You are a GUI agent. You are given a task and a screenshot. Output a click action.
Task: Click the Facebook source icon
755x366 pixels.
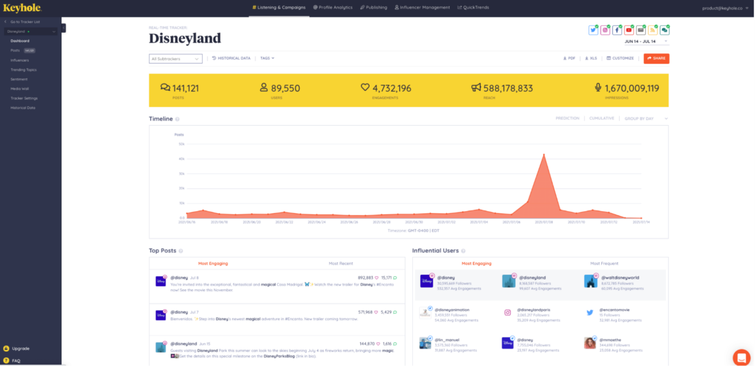point(617,30)
